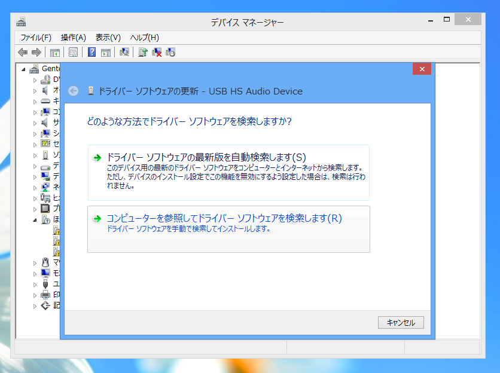Select the network adapter category icon
Screen dimensions: 500x373
(x=45, y=187)
